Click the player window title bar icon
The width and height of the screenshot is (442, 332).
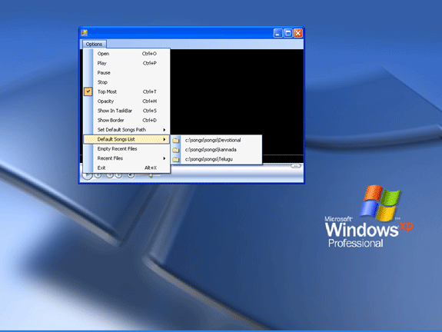pos(84,33)
